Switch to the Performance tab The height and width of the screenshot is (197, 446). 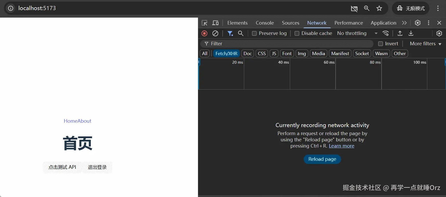pyautogui.click(x=349, y=23)
